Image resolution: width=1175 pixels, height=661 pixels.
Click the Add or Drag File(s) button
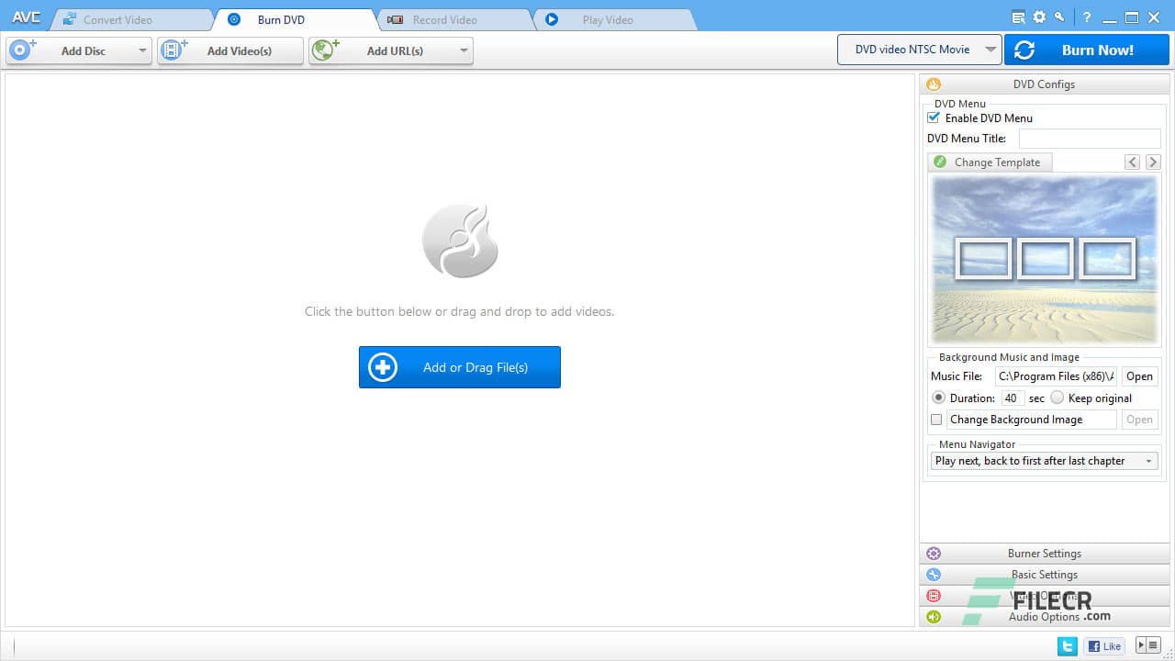459,367
